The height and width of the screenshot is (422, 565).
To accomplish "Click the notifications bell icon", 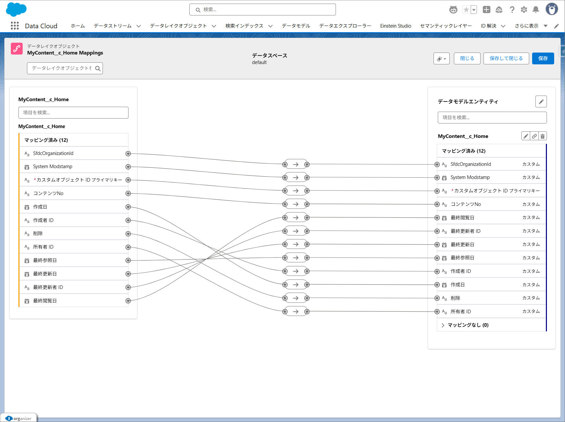I will click(x=536, y=10).
